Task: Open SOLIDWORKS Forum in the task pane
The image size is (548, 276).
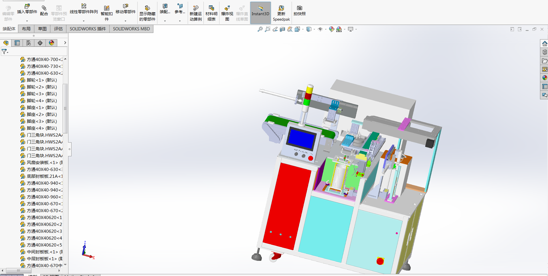Action: pos(544,95)
